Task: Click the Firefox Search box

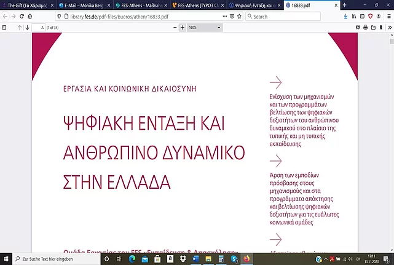Action: (x=283, y=17)
